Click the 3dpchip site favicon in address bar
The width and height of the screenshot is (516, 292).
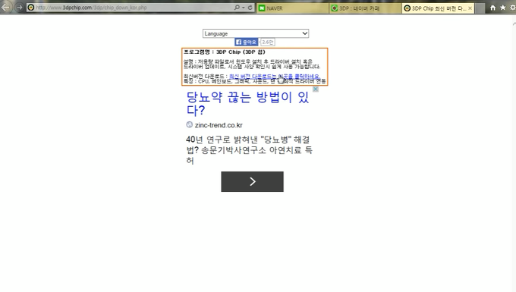31,8
